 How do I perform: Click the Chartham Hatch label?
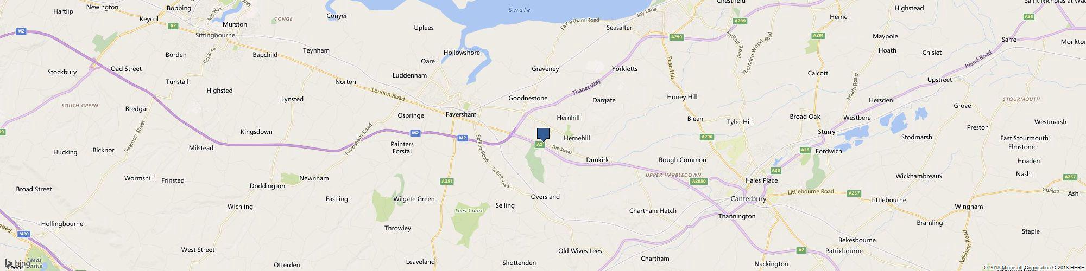click(653, 211)
